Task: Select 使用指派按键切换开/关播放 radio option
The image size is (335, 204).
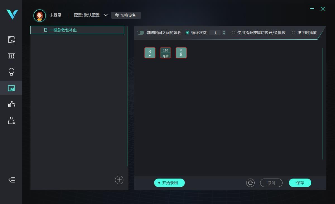Action: pos(233,33)
